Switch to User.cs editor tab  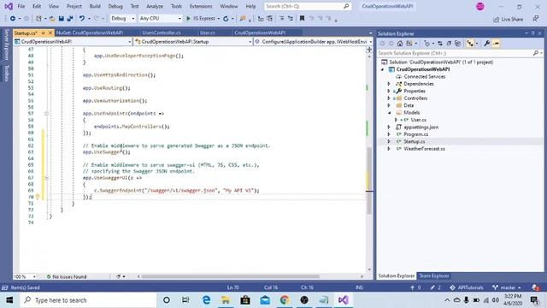208,33
